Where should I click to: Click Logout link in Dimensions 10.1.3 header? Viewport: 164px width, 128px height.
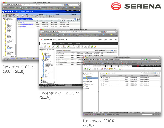point(78,11)
